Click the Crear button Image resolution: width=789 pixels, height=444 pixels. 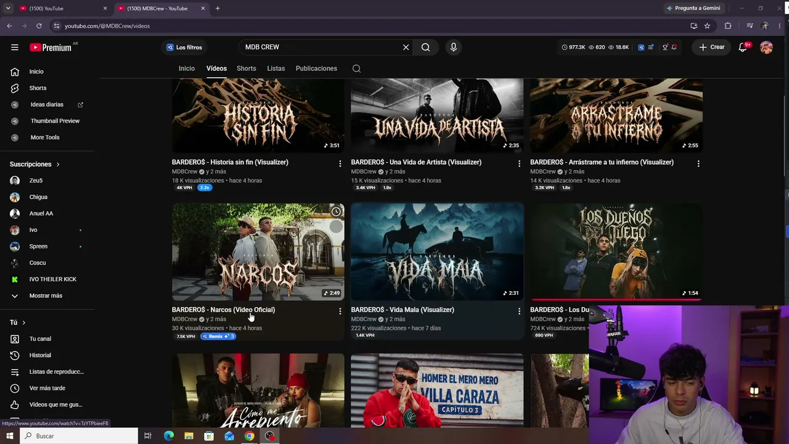(x=712, y=47)
